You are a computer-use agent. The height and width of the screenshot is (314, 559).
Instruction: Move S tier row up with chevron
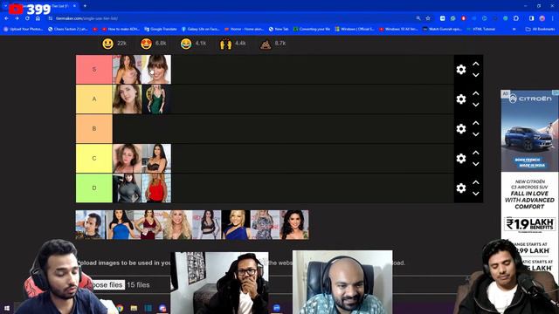click(475, 64)
